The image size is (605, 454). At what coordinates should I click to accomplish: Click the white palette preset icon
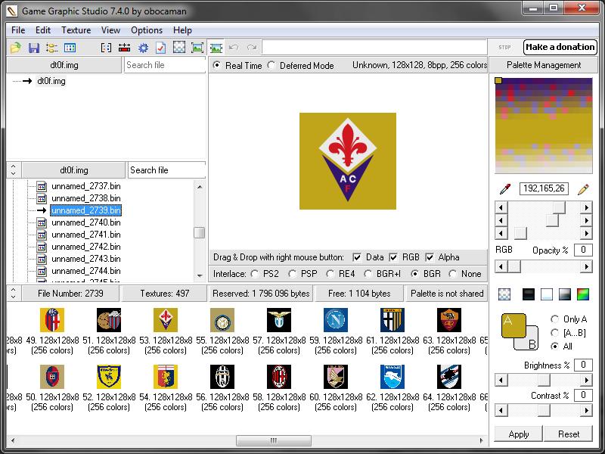547,294
